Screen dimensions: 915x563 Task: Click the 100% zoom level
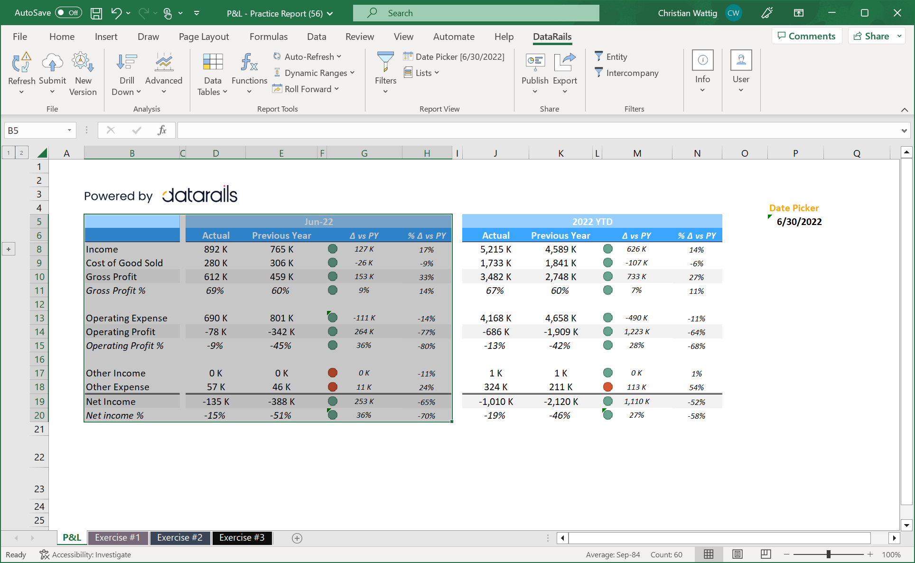(x=891, y=554)
